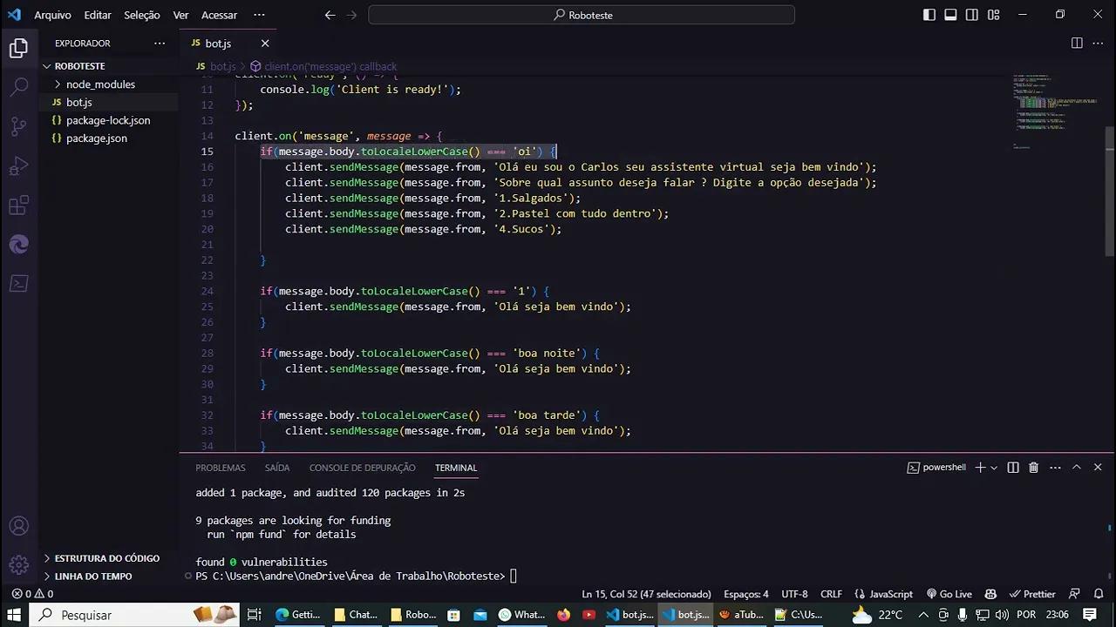Click errors and warnings status bar indicator
This screenshot has height=627, width=1116.
tap(32, 594)
